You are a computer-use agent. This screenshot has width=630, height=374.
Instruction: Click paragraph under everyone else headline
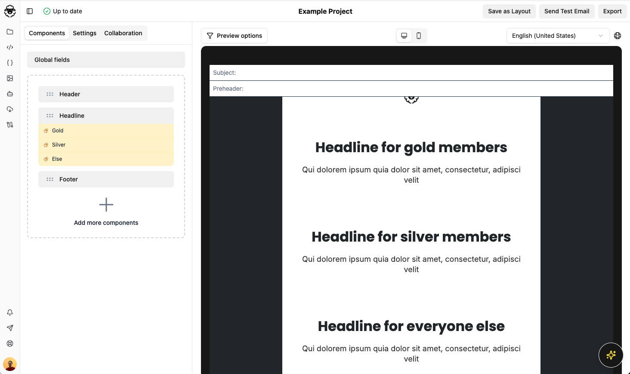411,354
